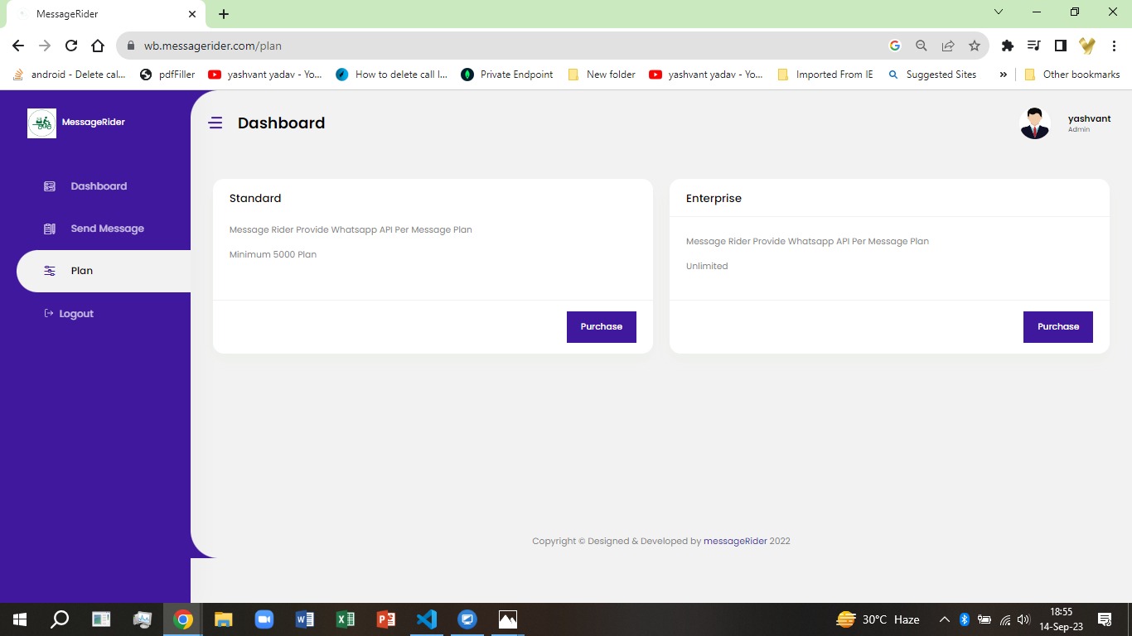Open the Imported From IE bookmark folder
Image resolution: width=1132 pixels, height=636 pixels.
[x=825, y=75]
